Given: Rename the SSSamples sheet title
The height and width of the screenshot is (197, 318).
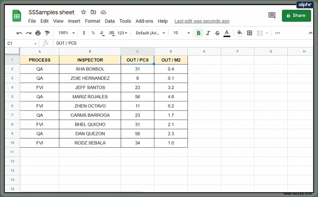Looking at the screenshot, I should point(51,12).
